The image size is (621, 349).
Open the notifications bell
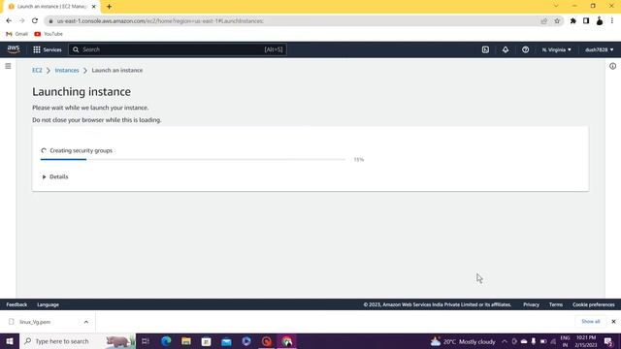[506, 49]
